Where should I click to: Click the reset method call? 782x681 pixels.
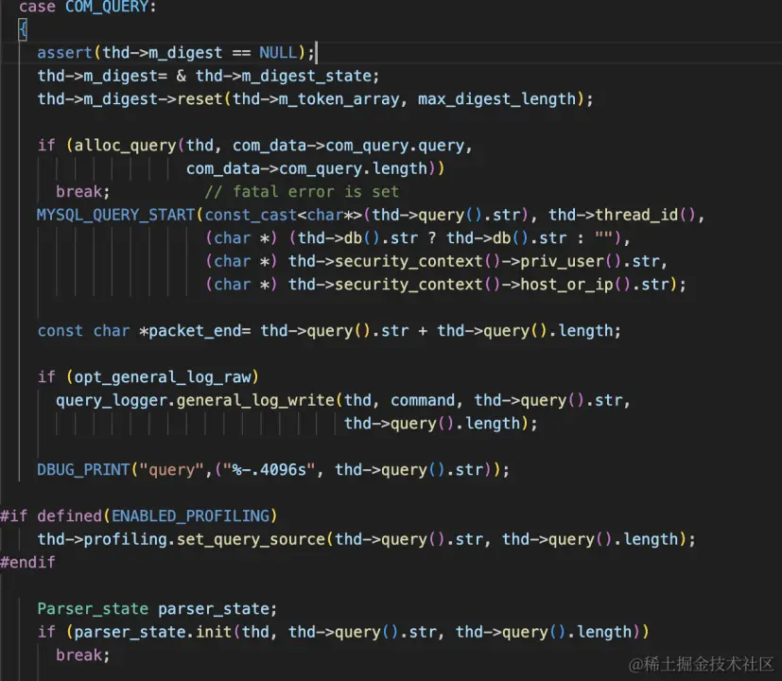click(x=200, y=98)
